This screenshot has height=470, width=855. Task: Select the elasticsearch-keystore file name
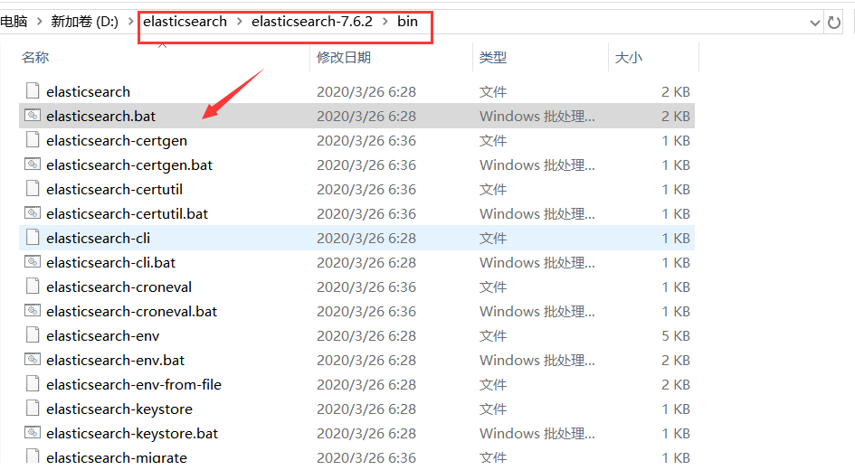(119, 409)
